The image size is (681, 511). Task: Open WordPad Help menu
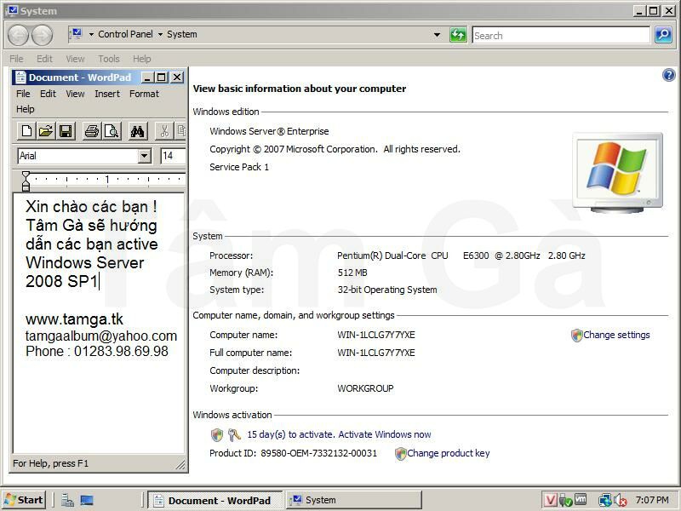coord(26,109)
